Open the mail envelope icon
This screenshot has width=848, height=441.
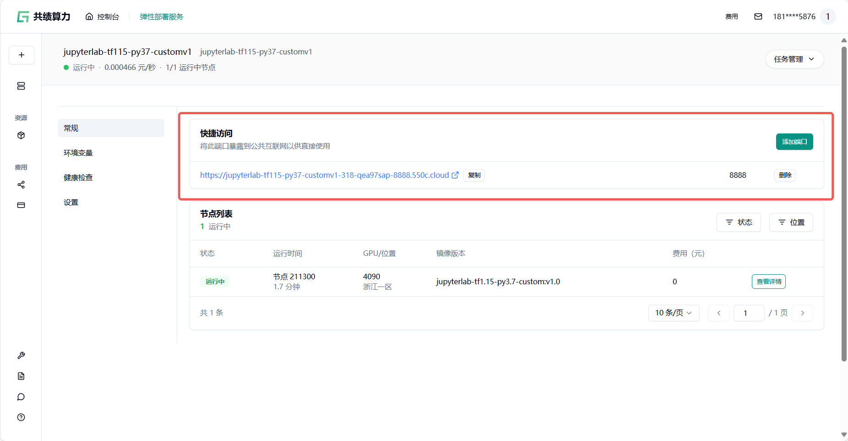(x=758, y=16)
